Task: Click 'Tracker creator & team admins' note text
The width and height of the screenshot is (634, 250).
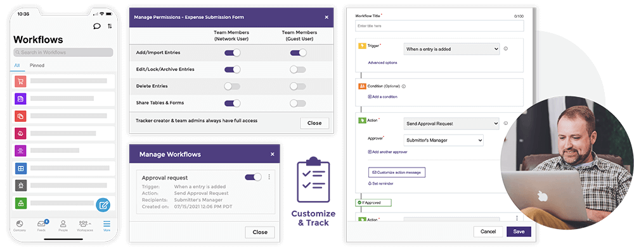Action: [197, 121]
